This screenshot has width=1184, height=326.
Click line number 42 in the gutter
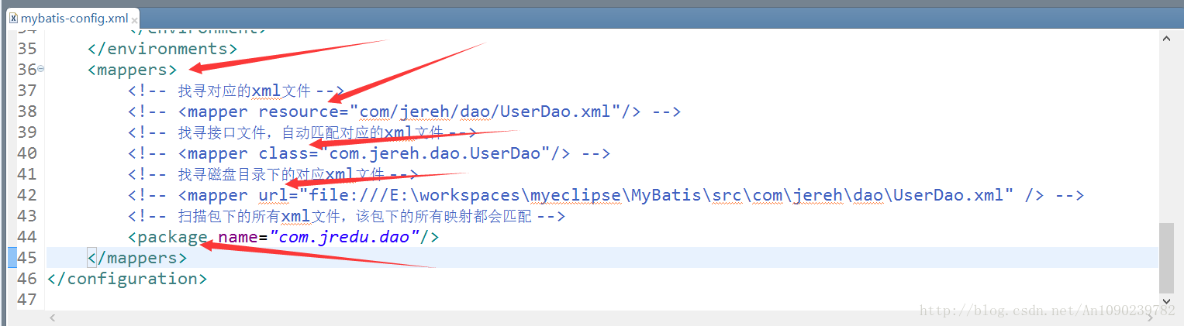pos(26,195)
